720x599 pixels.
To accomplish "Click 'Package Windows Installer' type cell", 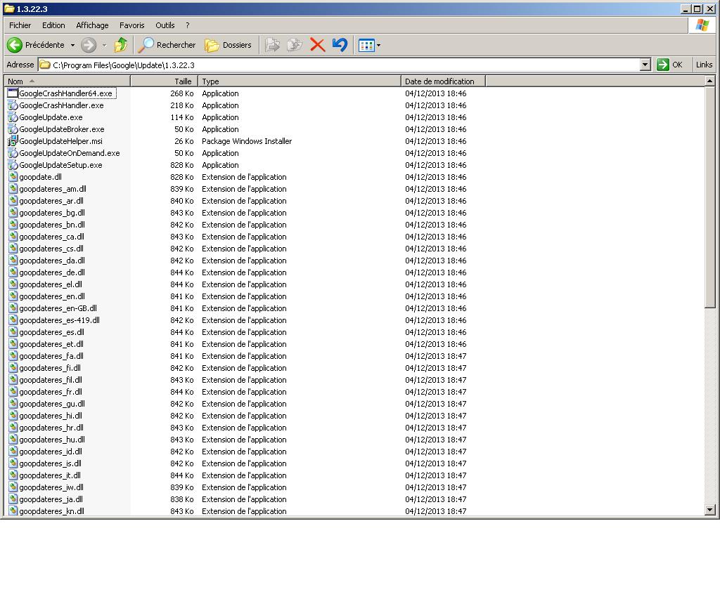I will [247, 141].
